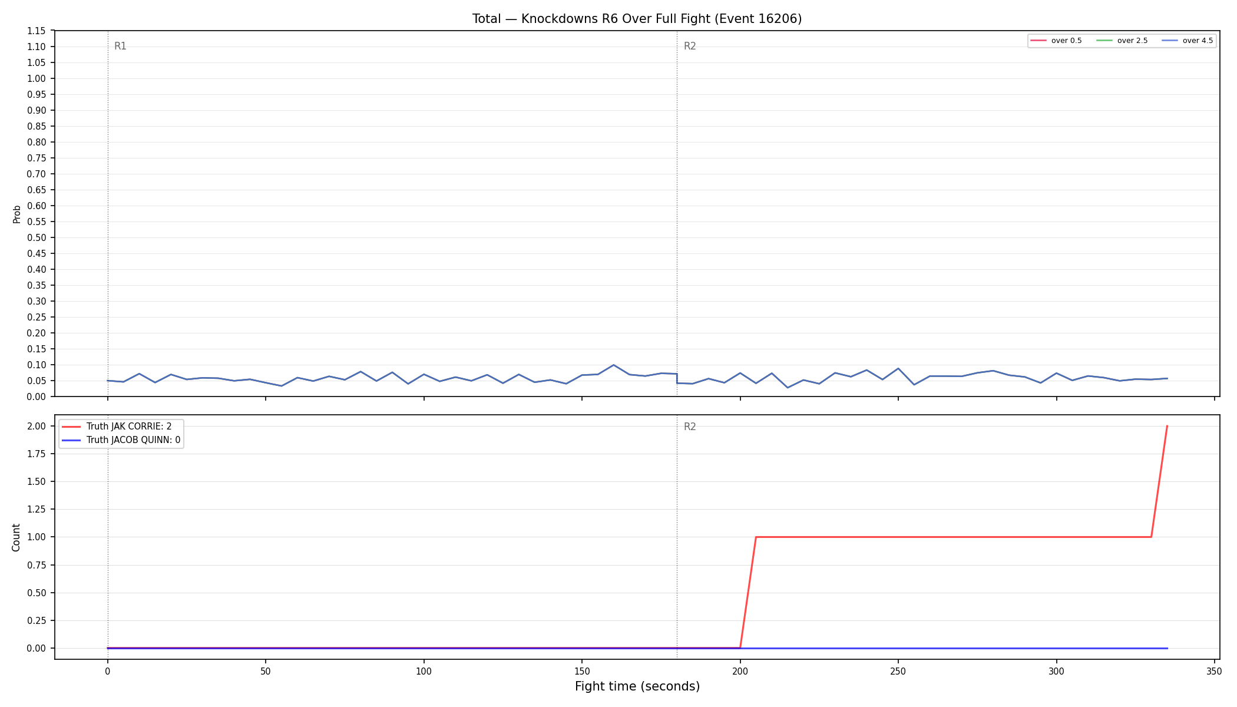Click the Prob axis tick '0.60'
Screen dimensions: 1237x707
tap(37, 206)
